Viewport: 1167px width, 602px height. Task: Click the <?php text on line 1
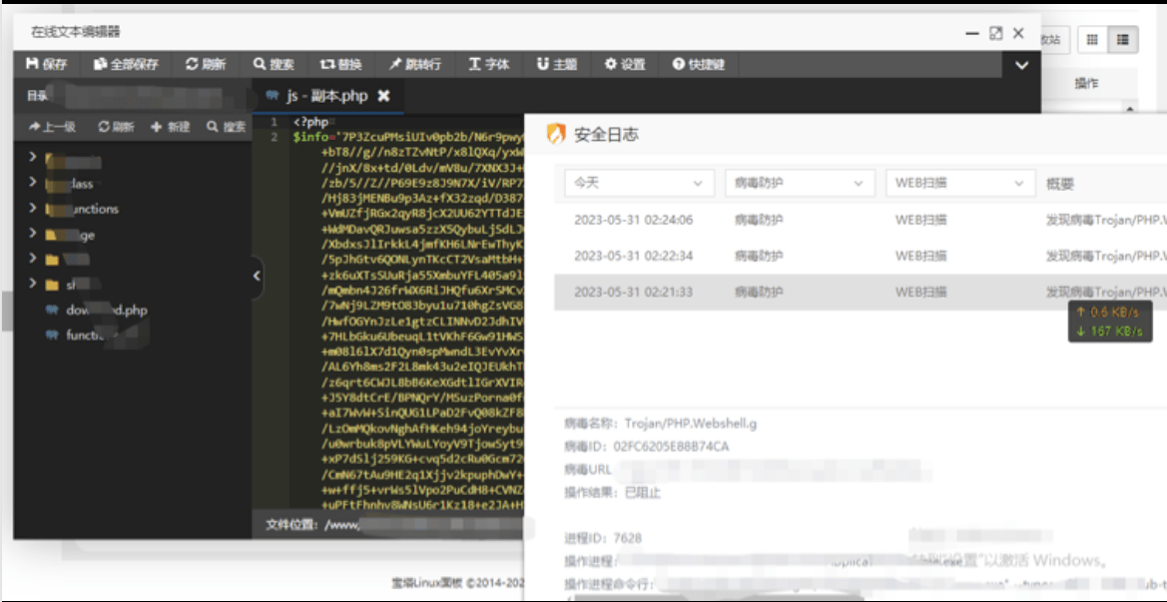tap(311, 121)
